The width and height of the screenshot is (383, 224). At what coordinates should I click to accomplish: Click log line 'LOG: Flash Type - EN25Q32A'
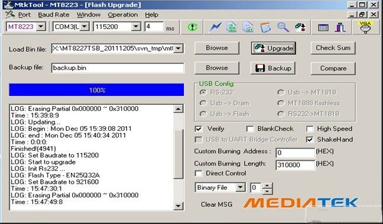(x=56, y=175)
